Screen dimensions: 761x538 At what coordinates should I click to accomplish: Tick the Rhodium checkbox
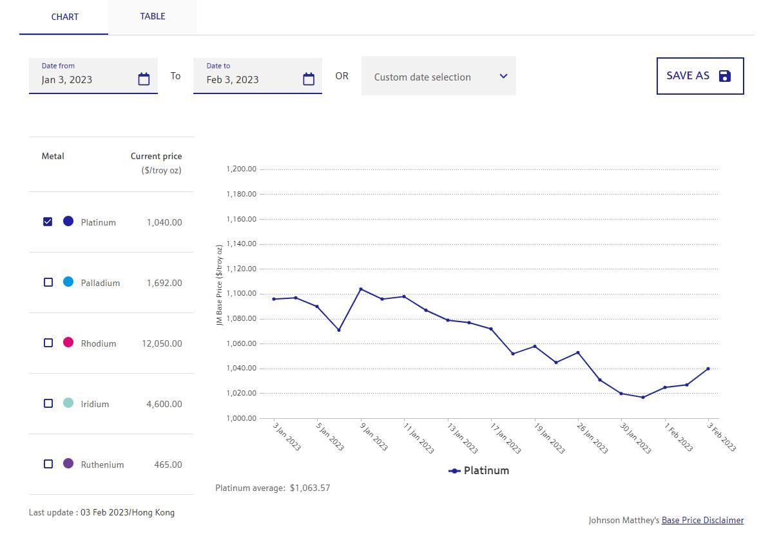pyautogui.click(x=48, y=343)
